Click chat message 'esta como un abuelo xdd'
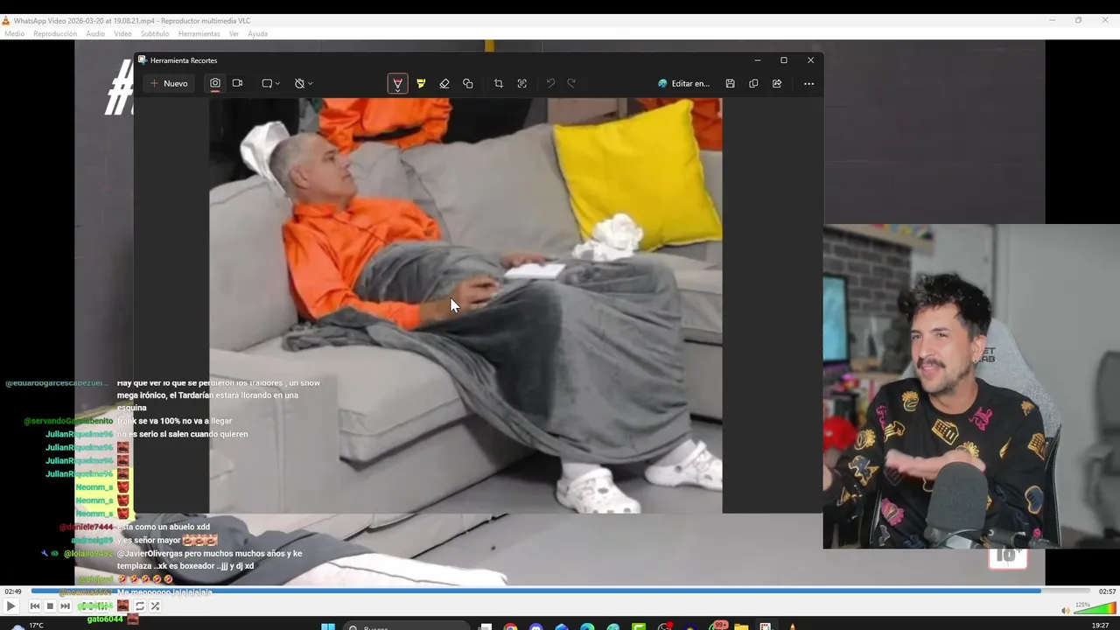This screenshot has height=630, width=1120. pos(164,528)
